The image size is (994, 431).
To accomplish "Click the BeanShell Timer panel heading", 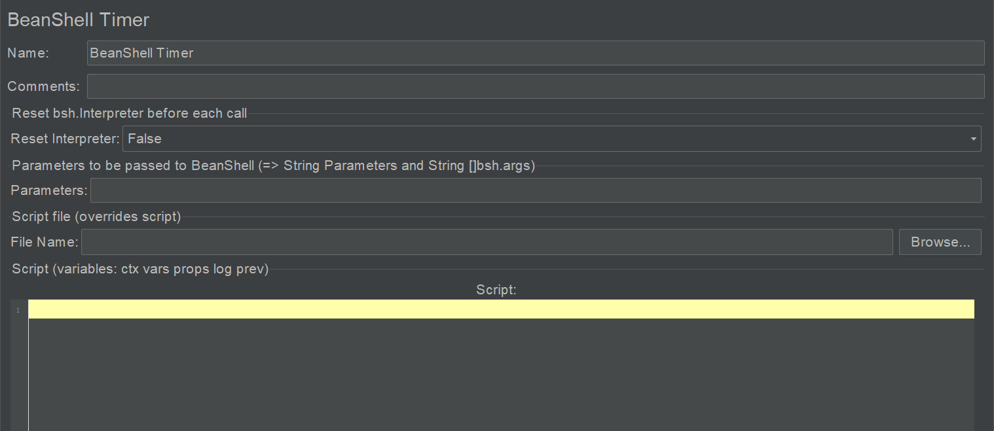I will click(79, 20).
